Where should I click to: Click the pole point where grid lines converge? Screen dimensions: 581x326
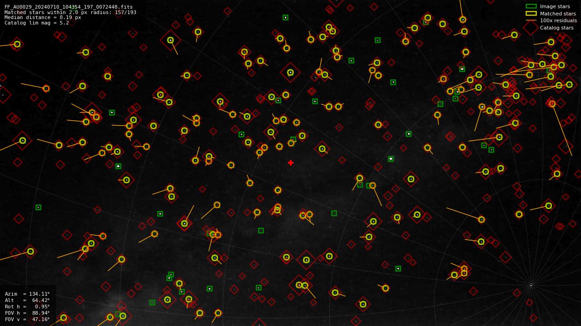coord(531,285)
